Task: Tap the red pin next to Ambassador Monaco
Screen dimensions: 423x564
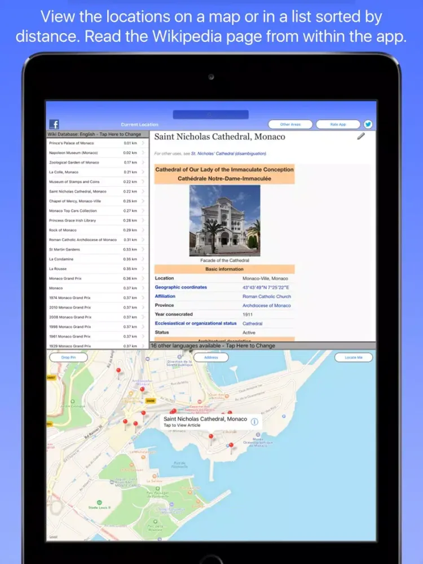Action: coord(142,390)
